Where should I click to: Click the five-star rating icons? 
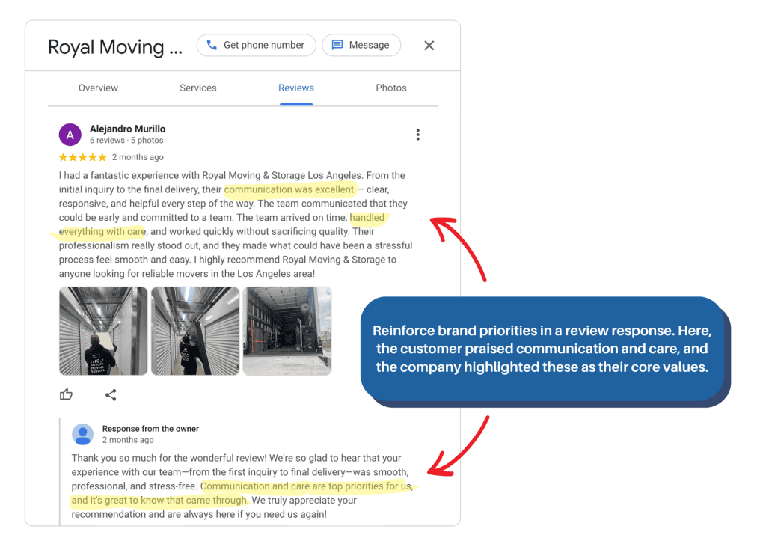pyautogui.click(x=82, y=157)
